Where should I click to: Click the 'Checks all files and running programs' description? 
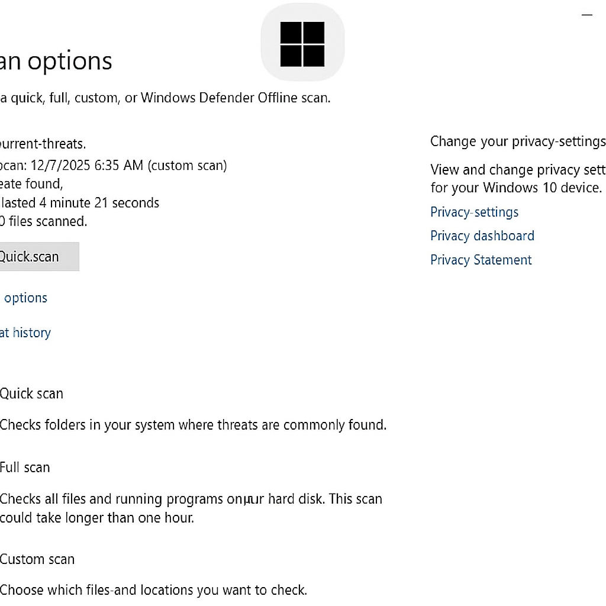click(x=191, y=508)
